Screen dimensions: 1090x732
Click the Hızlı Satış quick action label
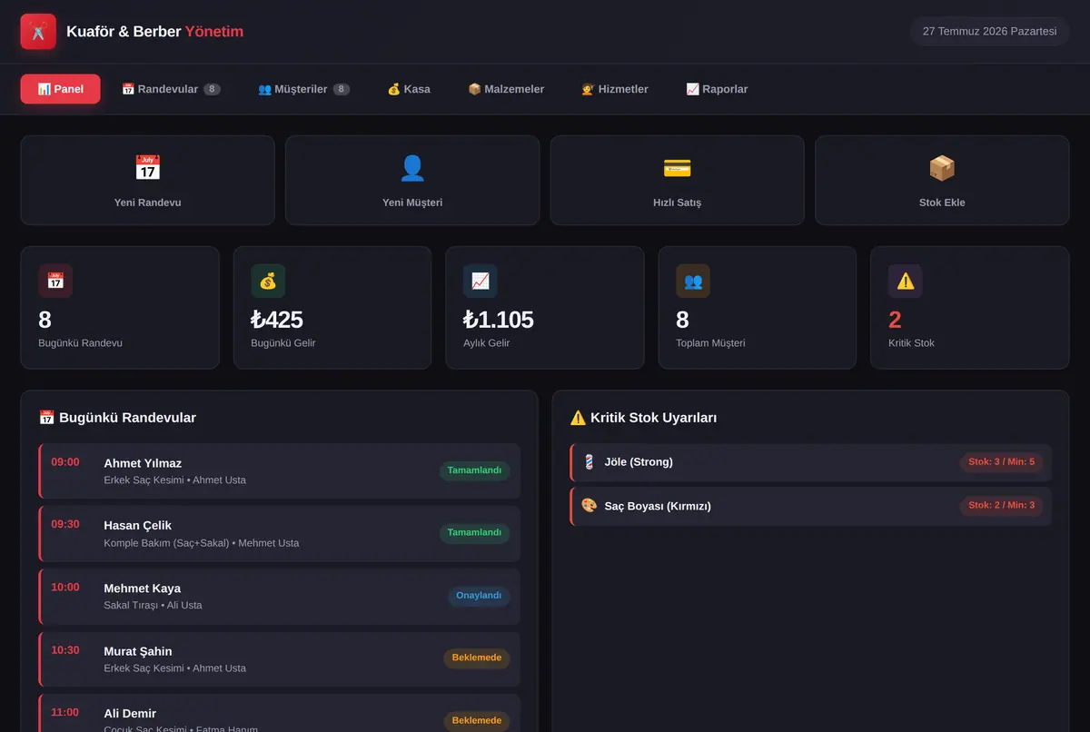[x=677, y=203]
